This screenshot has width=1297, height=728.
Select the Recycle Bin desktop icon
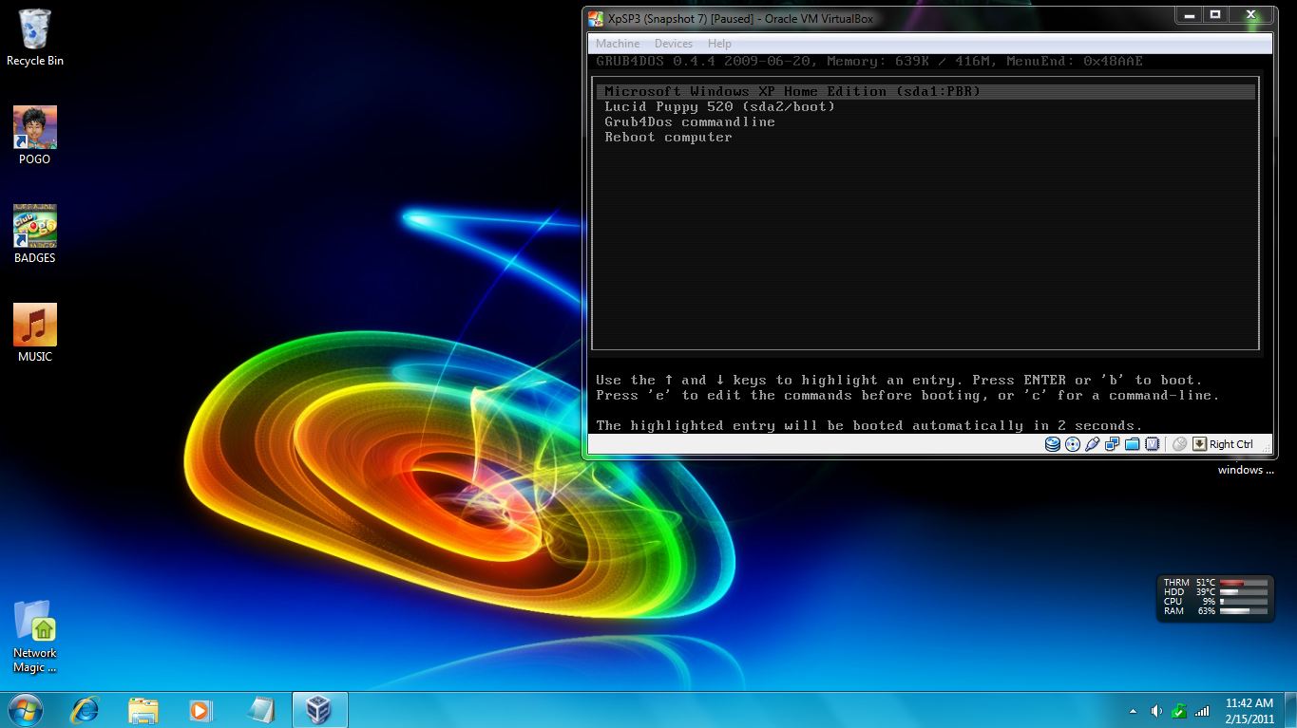pos(35,38)
